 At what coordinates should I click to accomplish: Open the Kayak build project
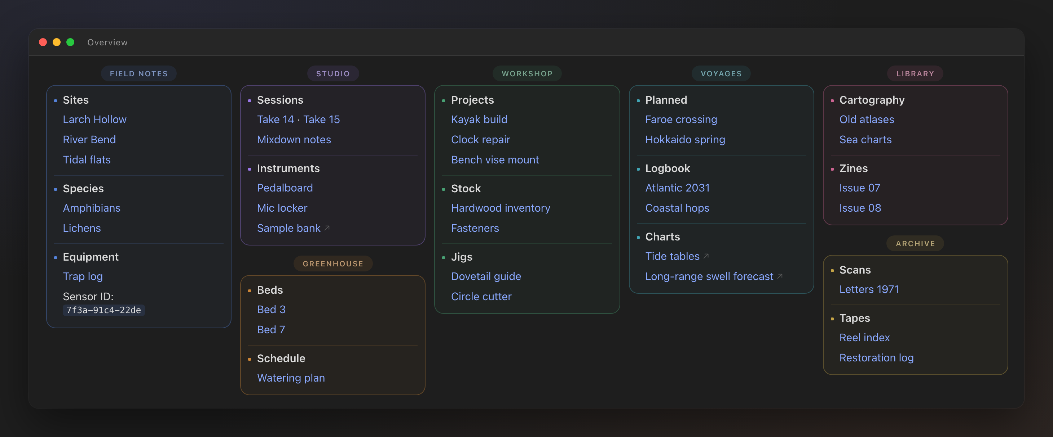[479, 120]
